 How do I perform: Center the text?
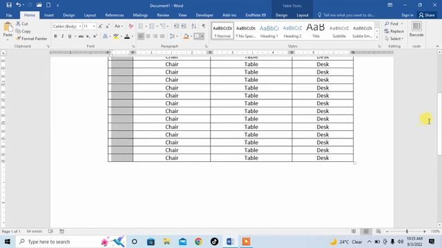pyautogui.click(x=148, y=37)
